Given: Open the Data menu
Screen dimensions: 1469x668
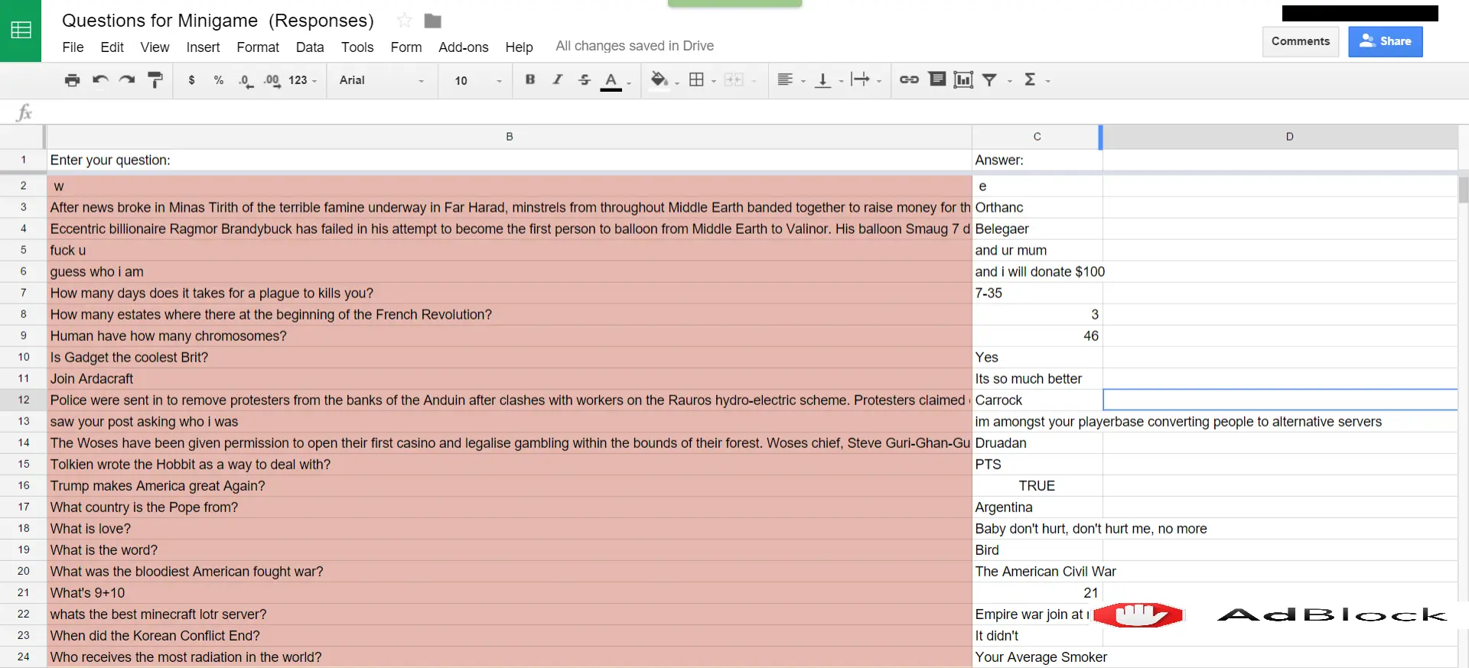Looking at the screenshot, I should click(310, 47).
